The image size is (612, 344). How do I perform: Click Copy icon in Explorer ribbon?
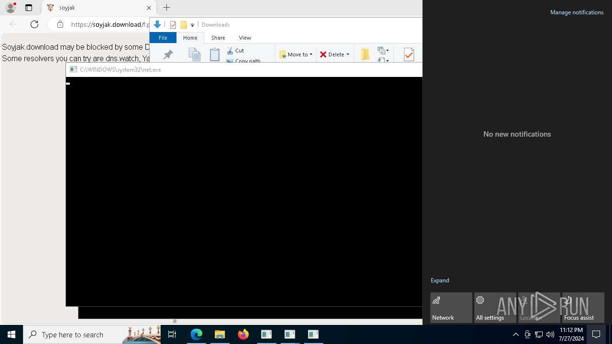point(194,54)
